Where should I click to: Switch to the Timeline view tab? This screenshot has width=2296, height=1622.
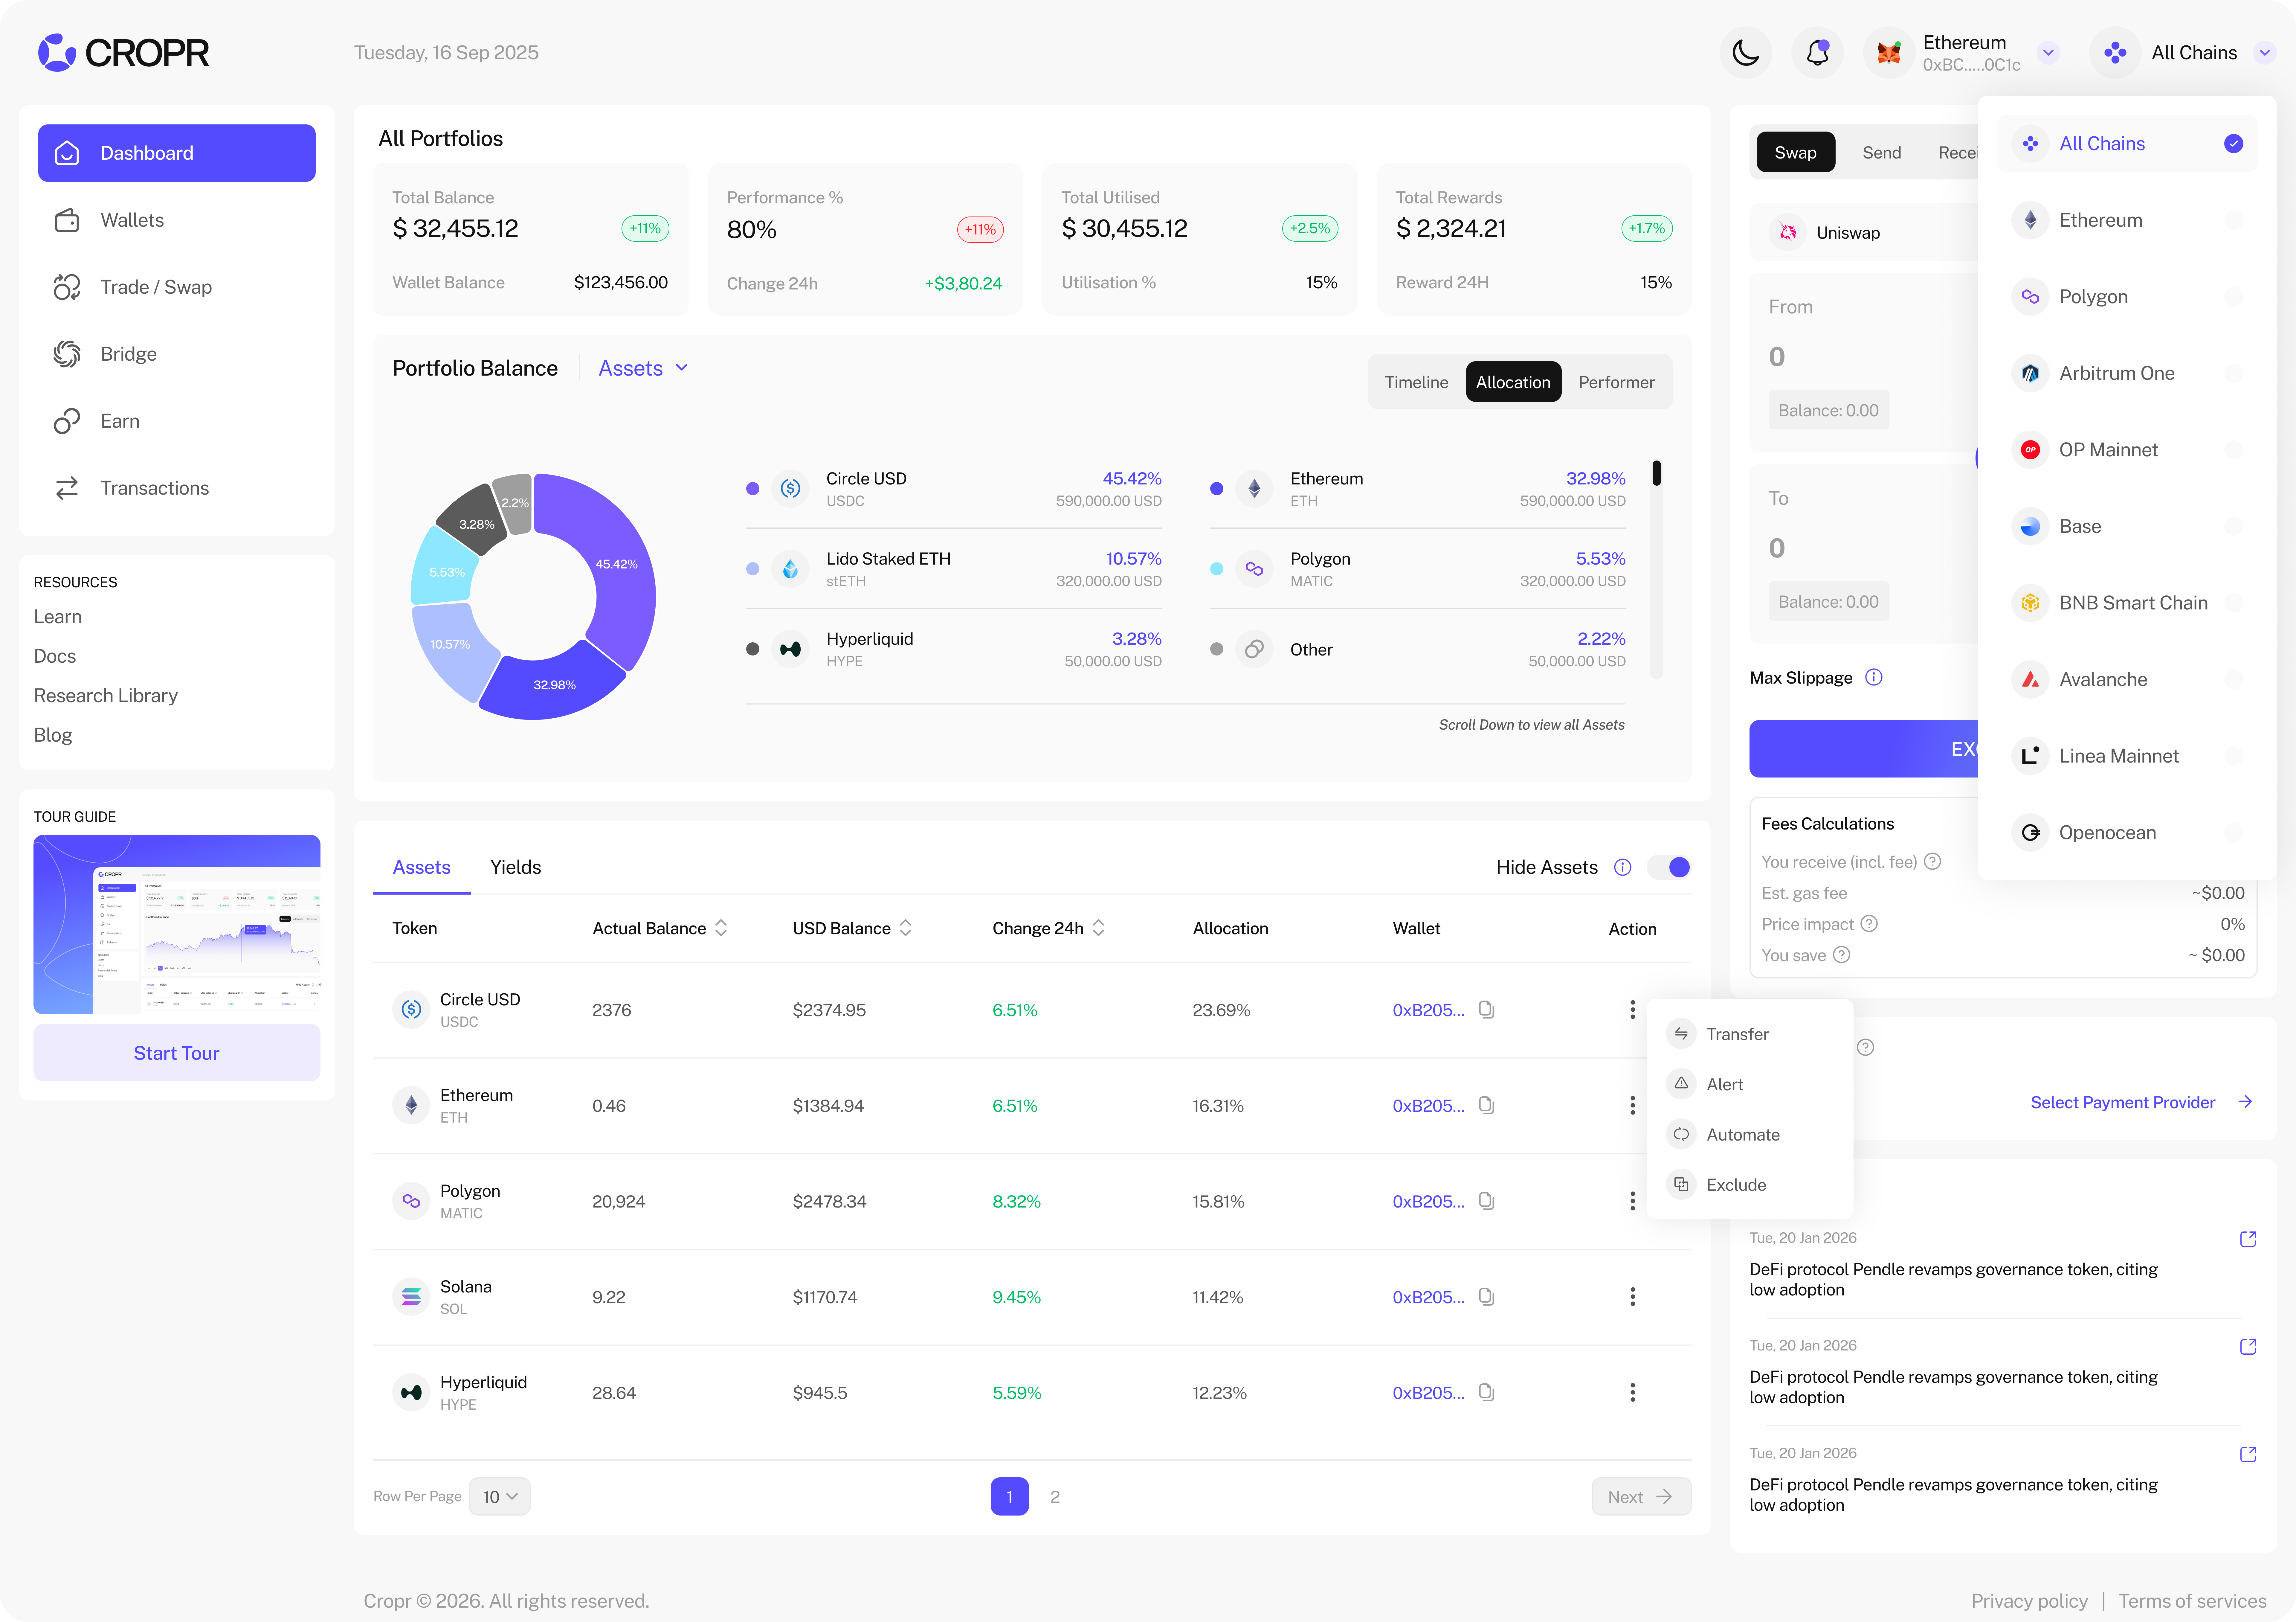point(1416,382)
